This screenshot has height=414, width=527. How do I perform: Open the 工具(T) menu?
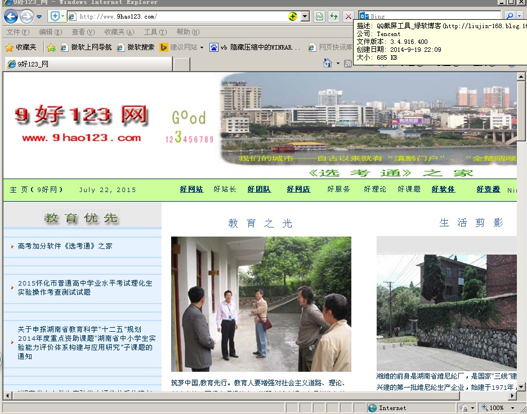tap(155, 32)
